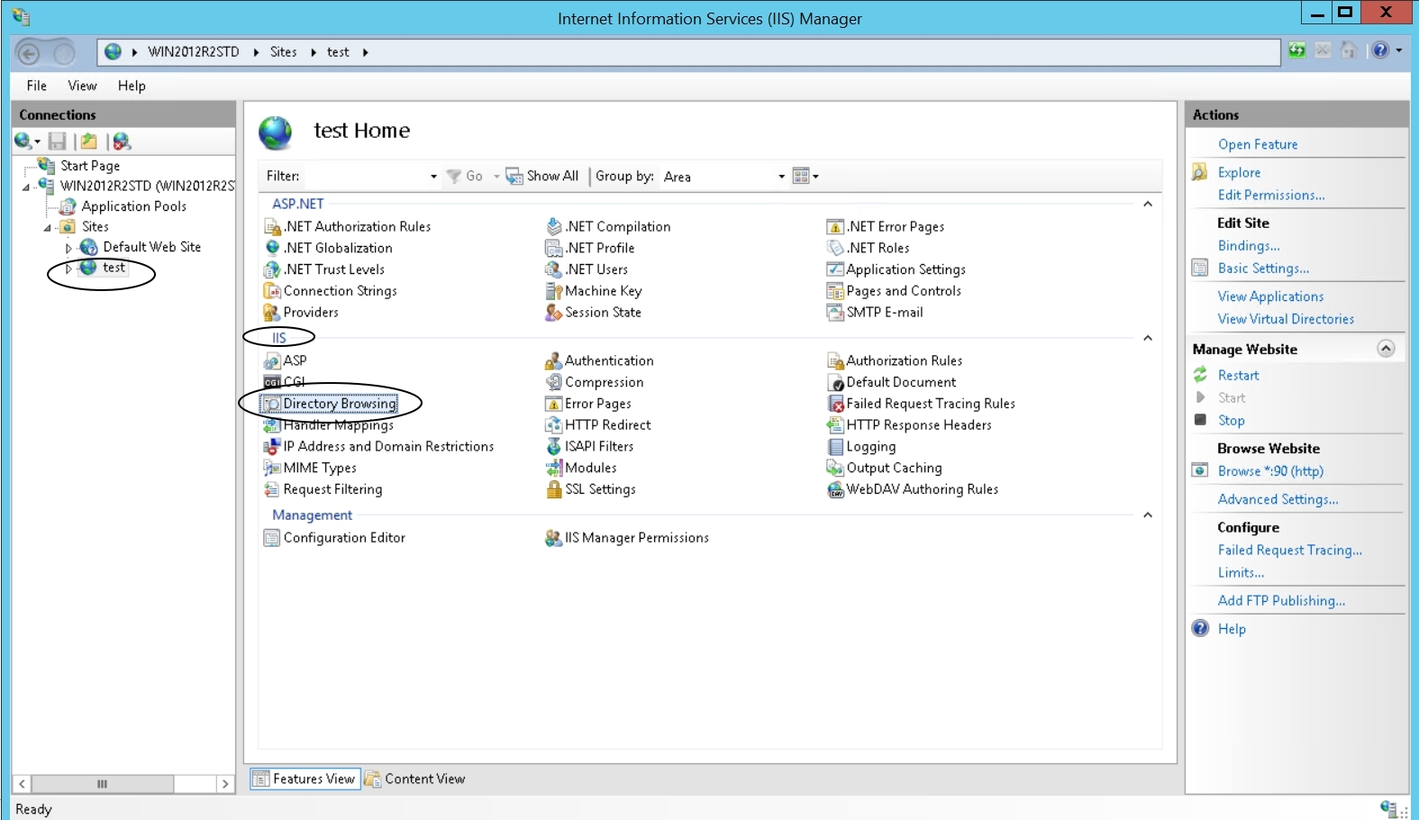Open the Configuration Editor icon
1419x820 pixels.
click(272, 538)
